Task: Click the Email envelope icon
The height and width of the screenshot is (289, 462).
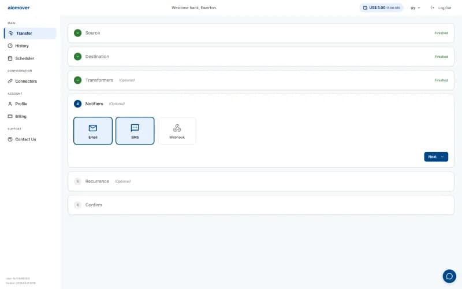Action: [x=93, y=128]
